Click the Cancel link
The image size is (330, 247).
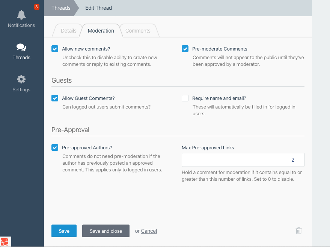pyautogui.click(x=149, y=231)
